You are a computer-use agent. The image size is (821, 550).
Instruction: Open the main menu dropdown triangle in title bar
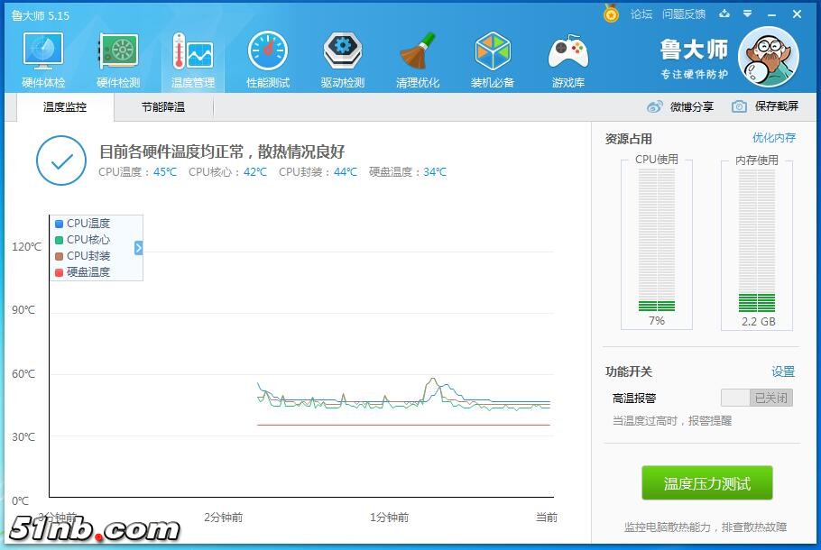(x=747, y=14)
